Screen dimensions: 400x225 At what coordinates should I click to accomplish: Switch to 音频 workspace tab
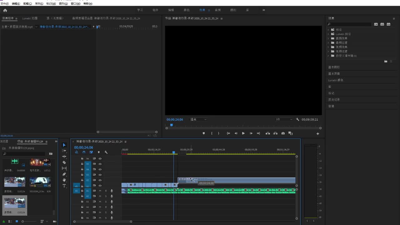[x=218, y=10]
